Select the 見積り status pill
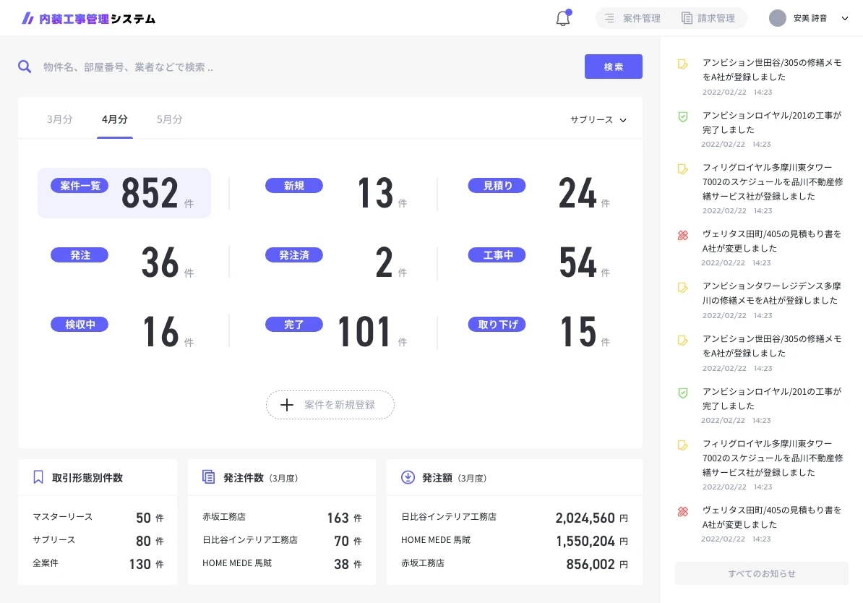 pos(497,186)
